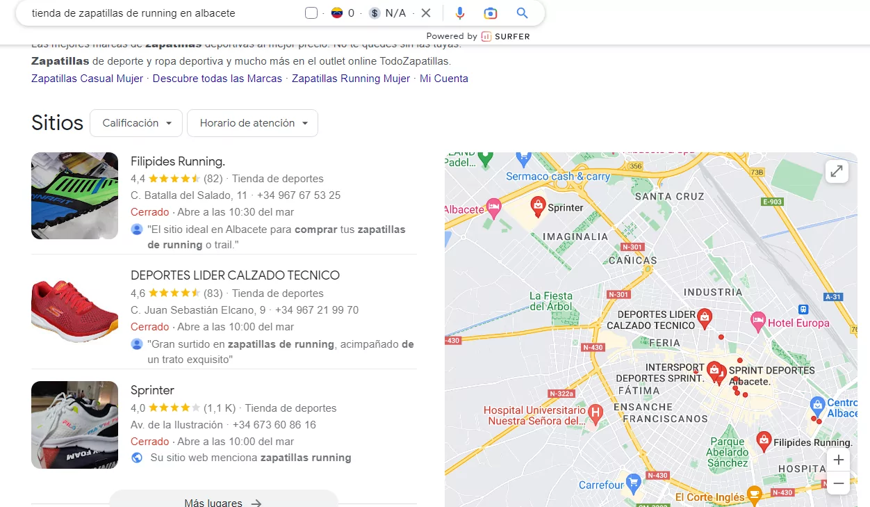Open search by image camera icon
Viewport: 870px width, 507px height.
tap(491, 13)
